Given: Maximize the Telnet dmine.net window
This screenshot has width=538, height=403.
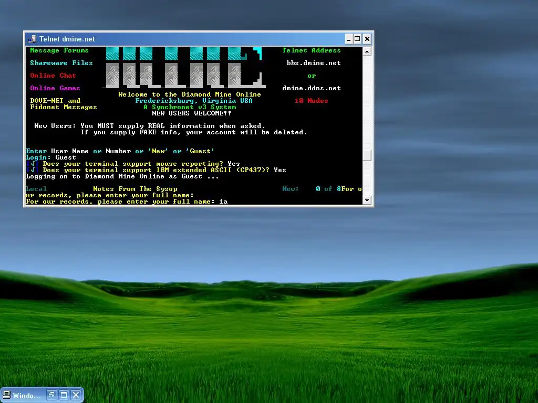Looking at the screenshot, I should [357, 39].
